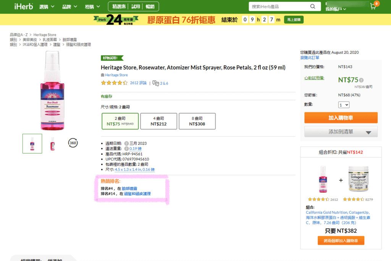Click the search magnifier icon

coord(312,6)
